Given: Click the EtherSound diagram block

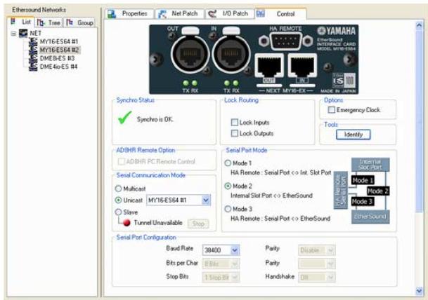Looking at the screenshot, I should click(x=370, y=217).
